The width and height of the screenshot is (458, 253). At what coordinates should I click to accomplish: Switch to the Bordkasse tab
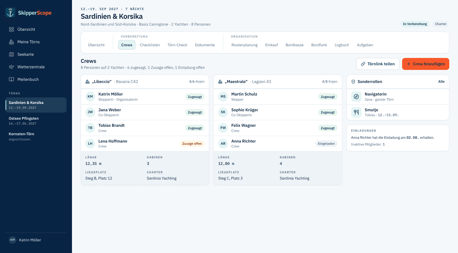(294, 45)
